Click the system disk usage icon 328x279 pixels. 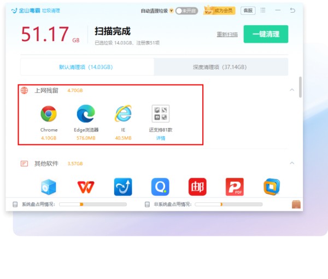[15, 204]
